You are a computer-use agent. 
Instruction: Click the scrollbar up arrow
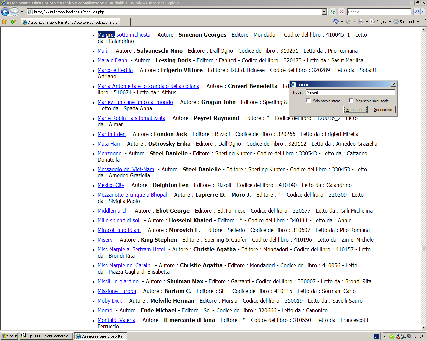point(424,30)
